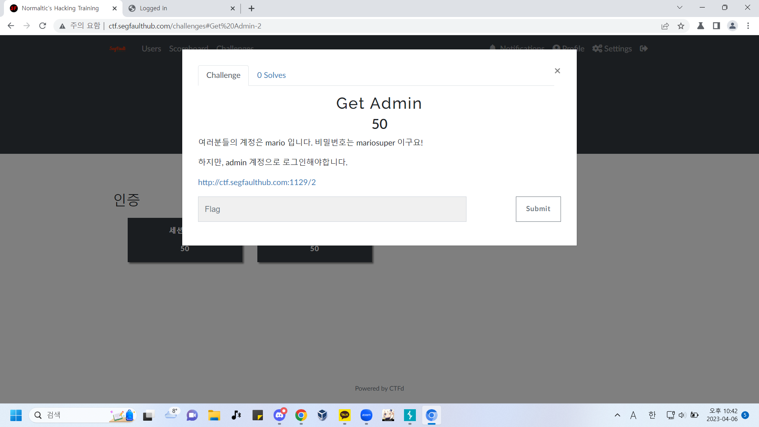This screenshot has width=759, height=427.
Task: Close the Get Admin challenge modal
Action: tap(557, 71)
